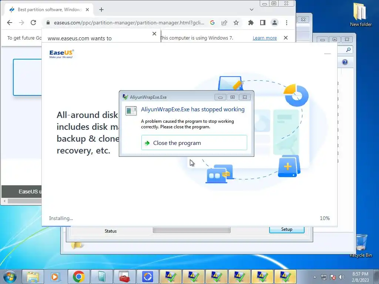
Task: Expand Chrome tab search chevron
Action: click(x=252, y=10)
